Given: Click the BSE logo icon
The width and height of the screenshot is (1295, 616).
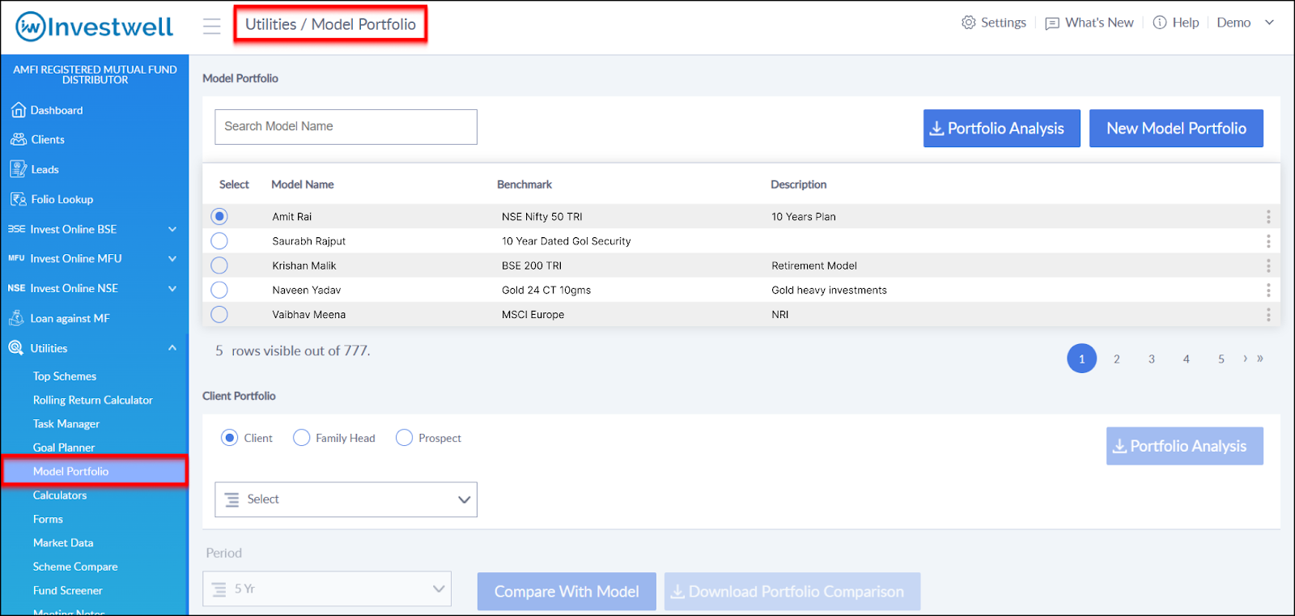Looking at the screenshot, I should point(16,229).
